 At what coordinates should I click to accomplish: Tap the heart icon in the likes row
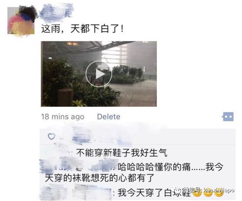(52, 136)
